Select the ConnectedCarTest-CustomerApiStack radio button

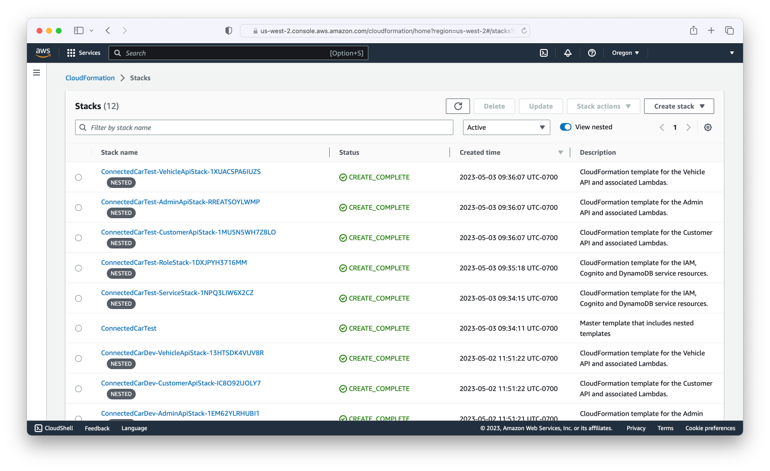click(78, 238)
